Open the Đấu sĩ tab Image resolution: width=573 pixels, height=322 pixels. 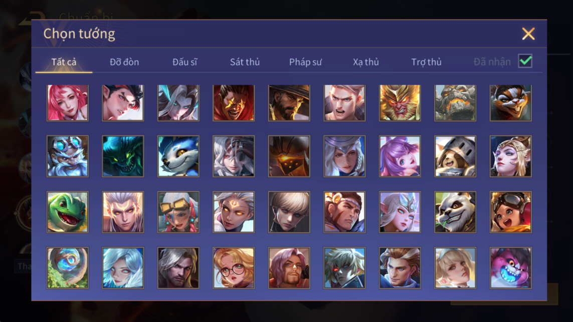(184, 62)
